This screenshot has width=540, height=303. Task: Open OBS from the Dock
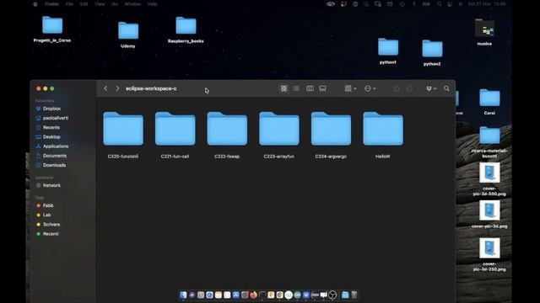tap(332, 295)
